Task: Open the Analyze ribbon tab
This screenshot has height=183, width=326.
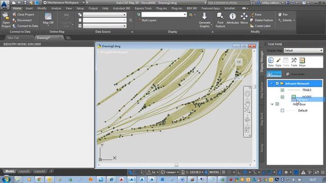Action: [x=56, y=8]
